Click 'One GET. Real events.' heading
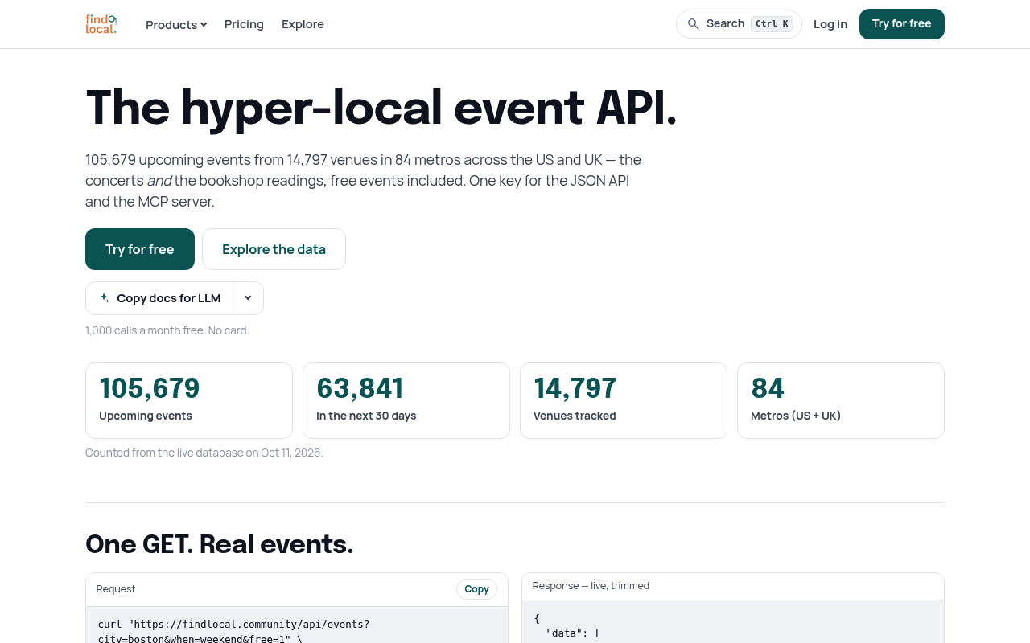This screenshot has width=1030, height=643. click(220, 544)
